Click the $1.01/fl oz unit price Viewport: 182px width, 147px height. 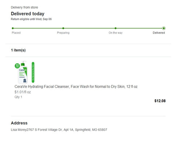23,92
